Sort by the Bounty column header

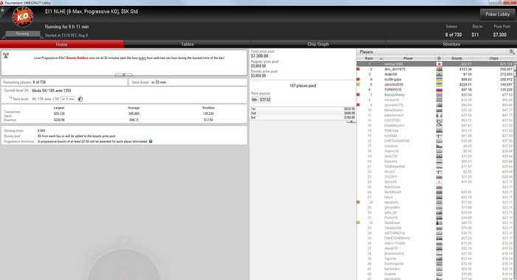coord(457,58)
